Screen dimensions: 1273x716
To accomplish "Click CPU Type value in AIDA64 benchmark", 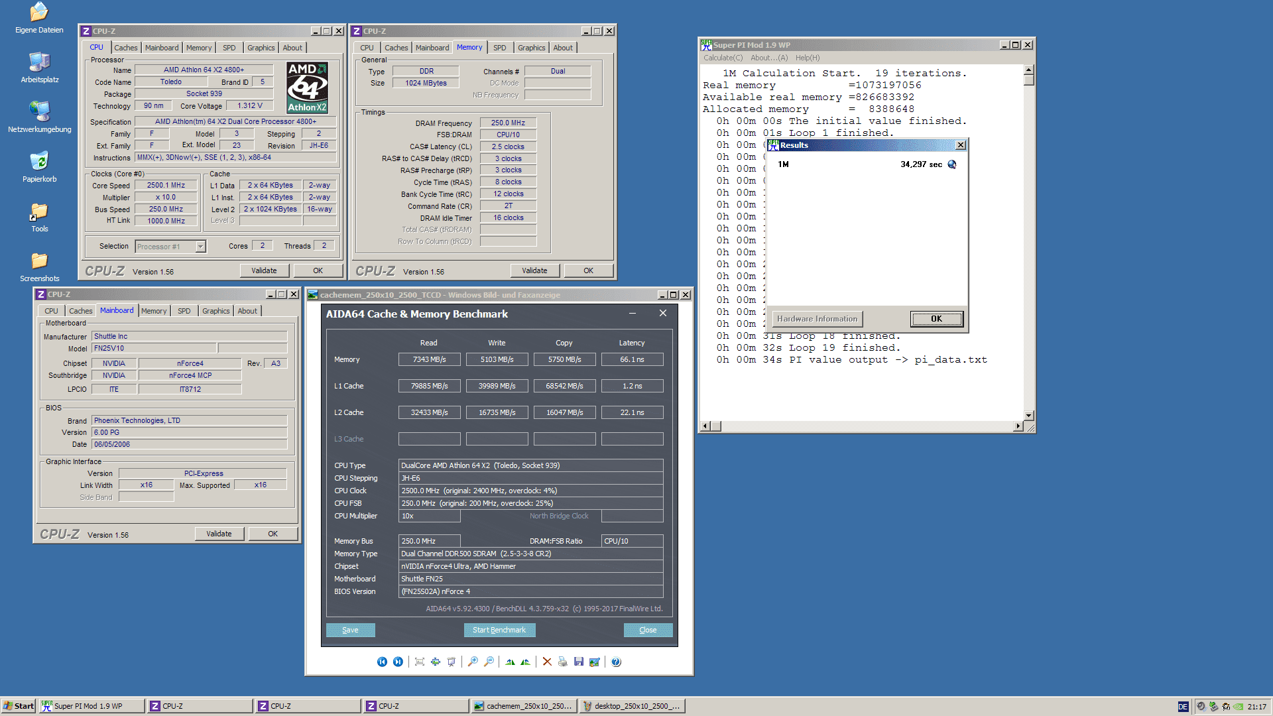I will coord(530,465).
